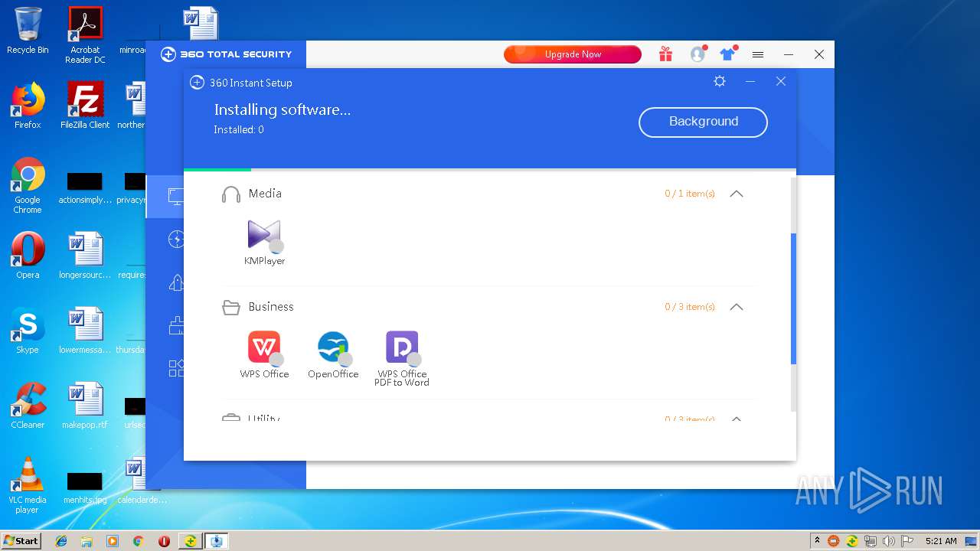This screenshot has width=980, height=551.
Task: Select makepop.rtf file on desktop
Action: coord(85,406)
